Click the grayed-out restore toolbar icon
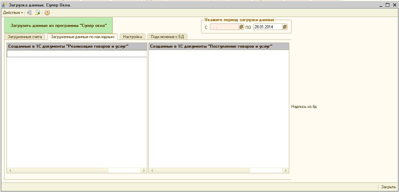 pyautogui.click(x=30, y=13)
